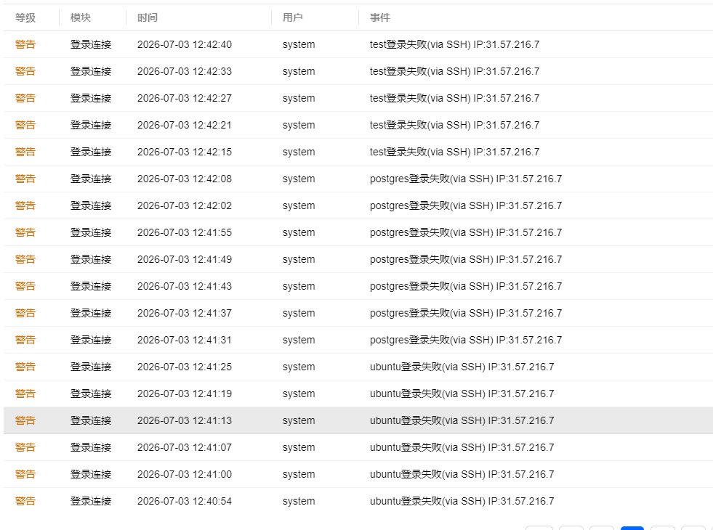Click timestamp 2026-07-03 12:41:55
Viewport: 713px width, 530px height.
point(184,232)
